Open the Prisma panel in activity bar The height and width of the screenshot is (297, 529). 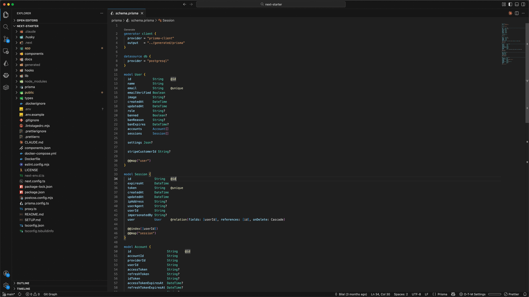click(x=6, y=63)
